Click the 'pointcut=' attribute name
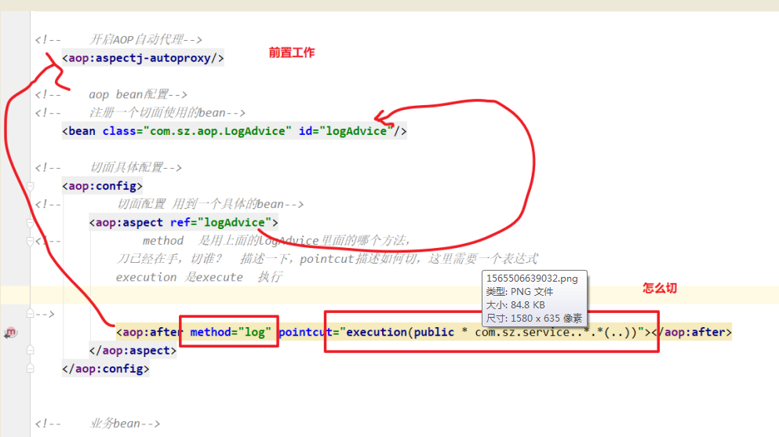The width and height of the screenshot is (779, 437). [x=308, y=332]
